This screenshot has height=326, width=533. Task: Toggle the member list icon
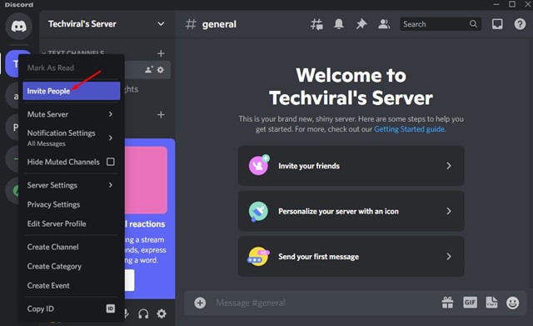(384, 24)
